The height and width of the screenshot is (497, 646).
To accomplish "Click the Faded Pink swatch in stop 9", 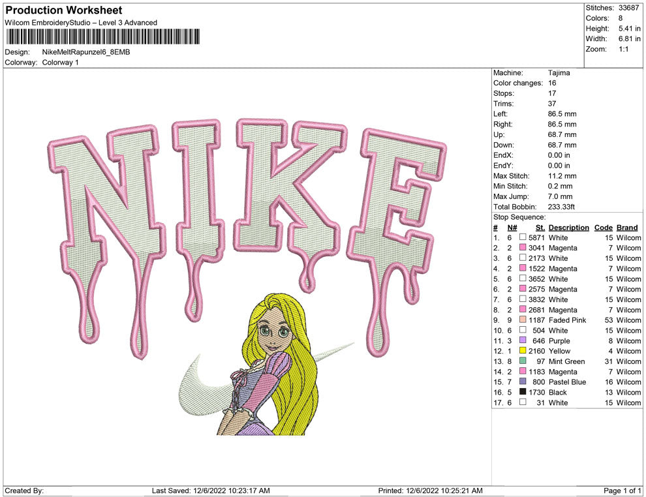I will point(523,320).
